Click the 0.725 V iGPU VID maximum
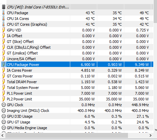The height and width of the screenshot is (140, 157). tap(142, 30)
